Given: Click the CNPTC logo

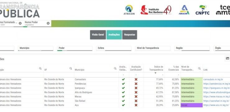Looking at the screenshot, I should pos(202,10).
